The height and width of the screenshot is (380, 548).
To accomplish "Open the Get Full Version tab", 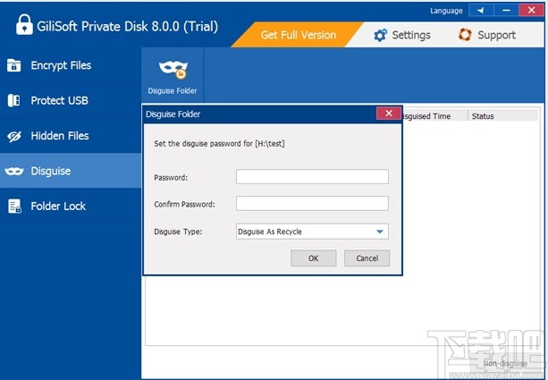I will (298, 35).
